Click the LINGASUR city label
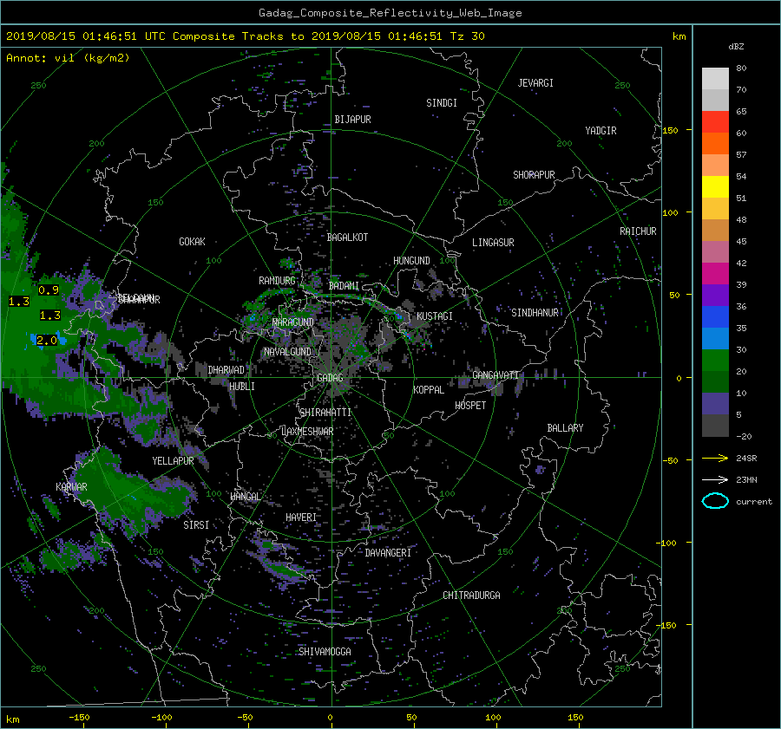 click(x=493, y=243)
